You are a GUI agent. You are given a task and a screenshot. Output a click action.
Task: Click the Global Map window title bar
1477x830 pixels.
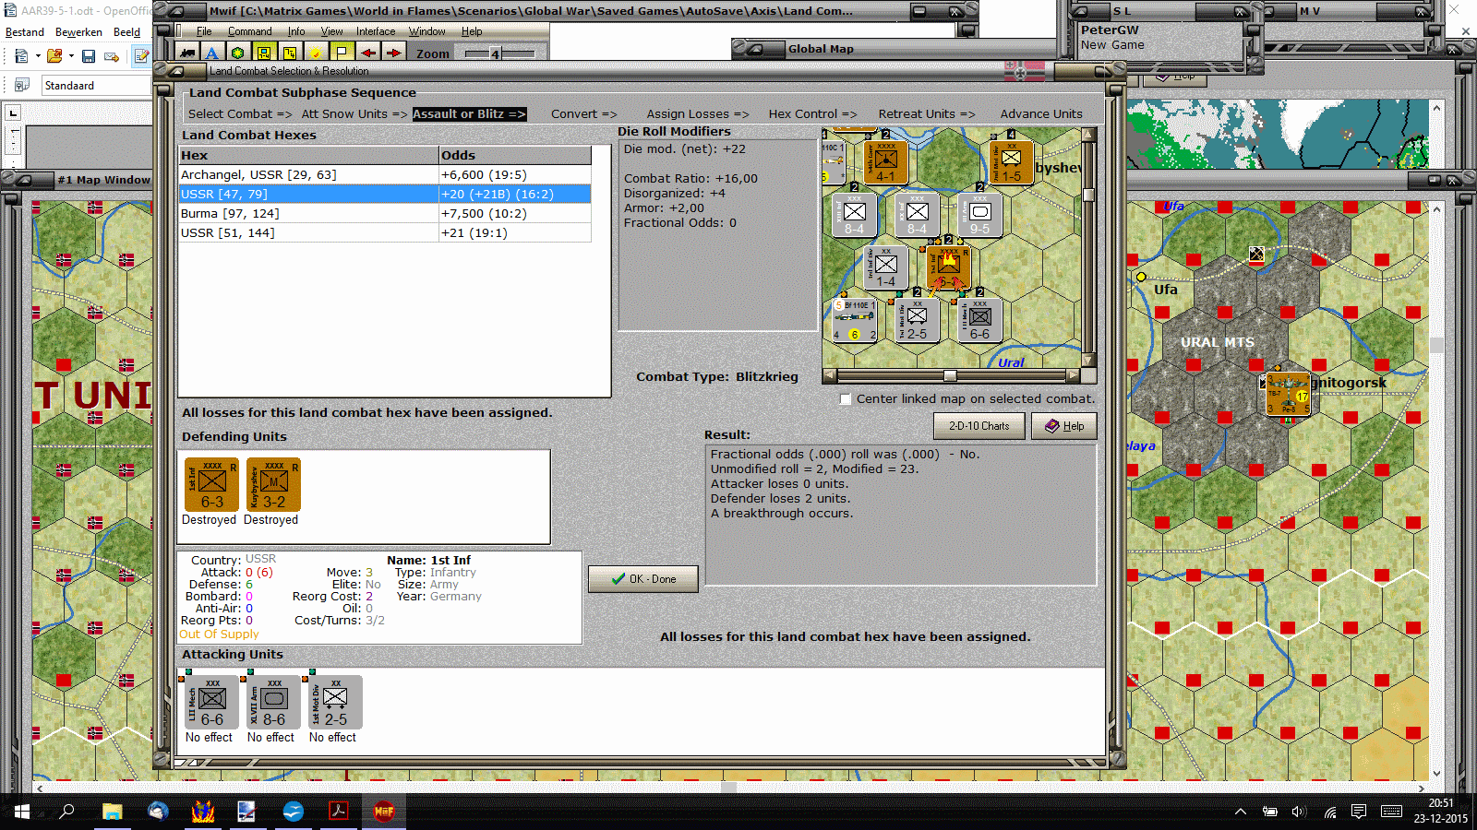pyautogui.click(x=895, y=49)
